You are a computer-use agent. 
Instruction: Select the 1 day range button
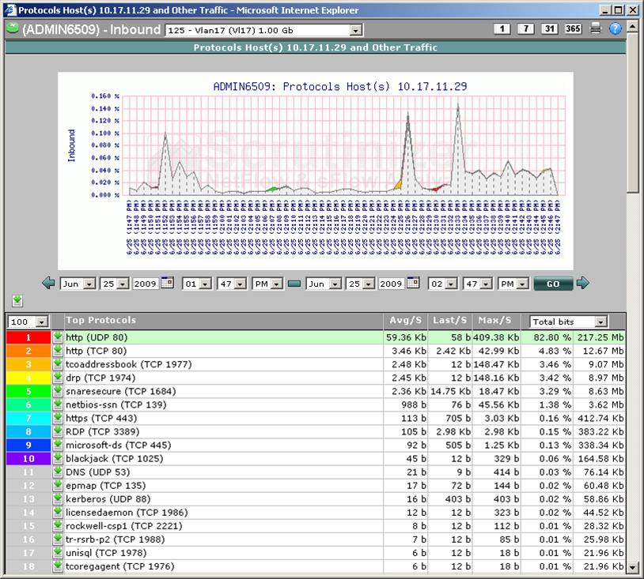(502, 28)
